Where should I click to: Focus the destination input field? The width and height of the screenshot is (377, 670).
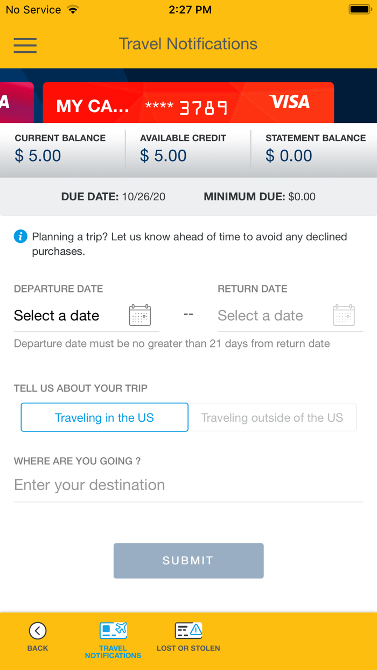[188, 485]
